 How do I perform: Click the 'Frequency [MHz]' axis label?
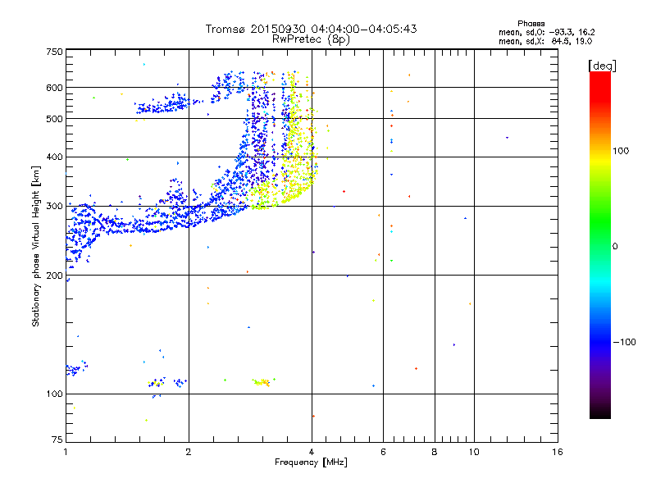311,462
